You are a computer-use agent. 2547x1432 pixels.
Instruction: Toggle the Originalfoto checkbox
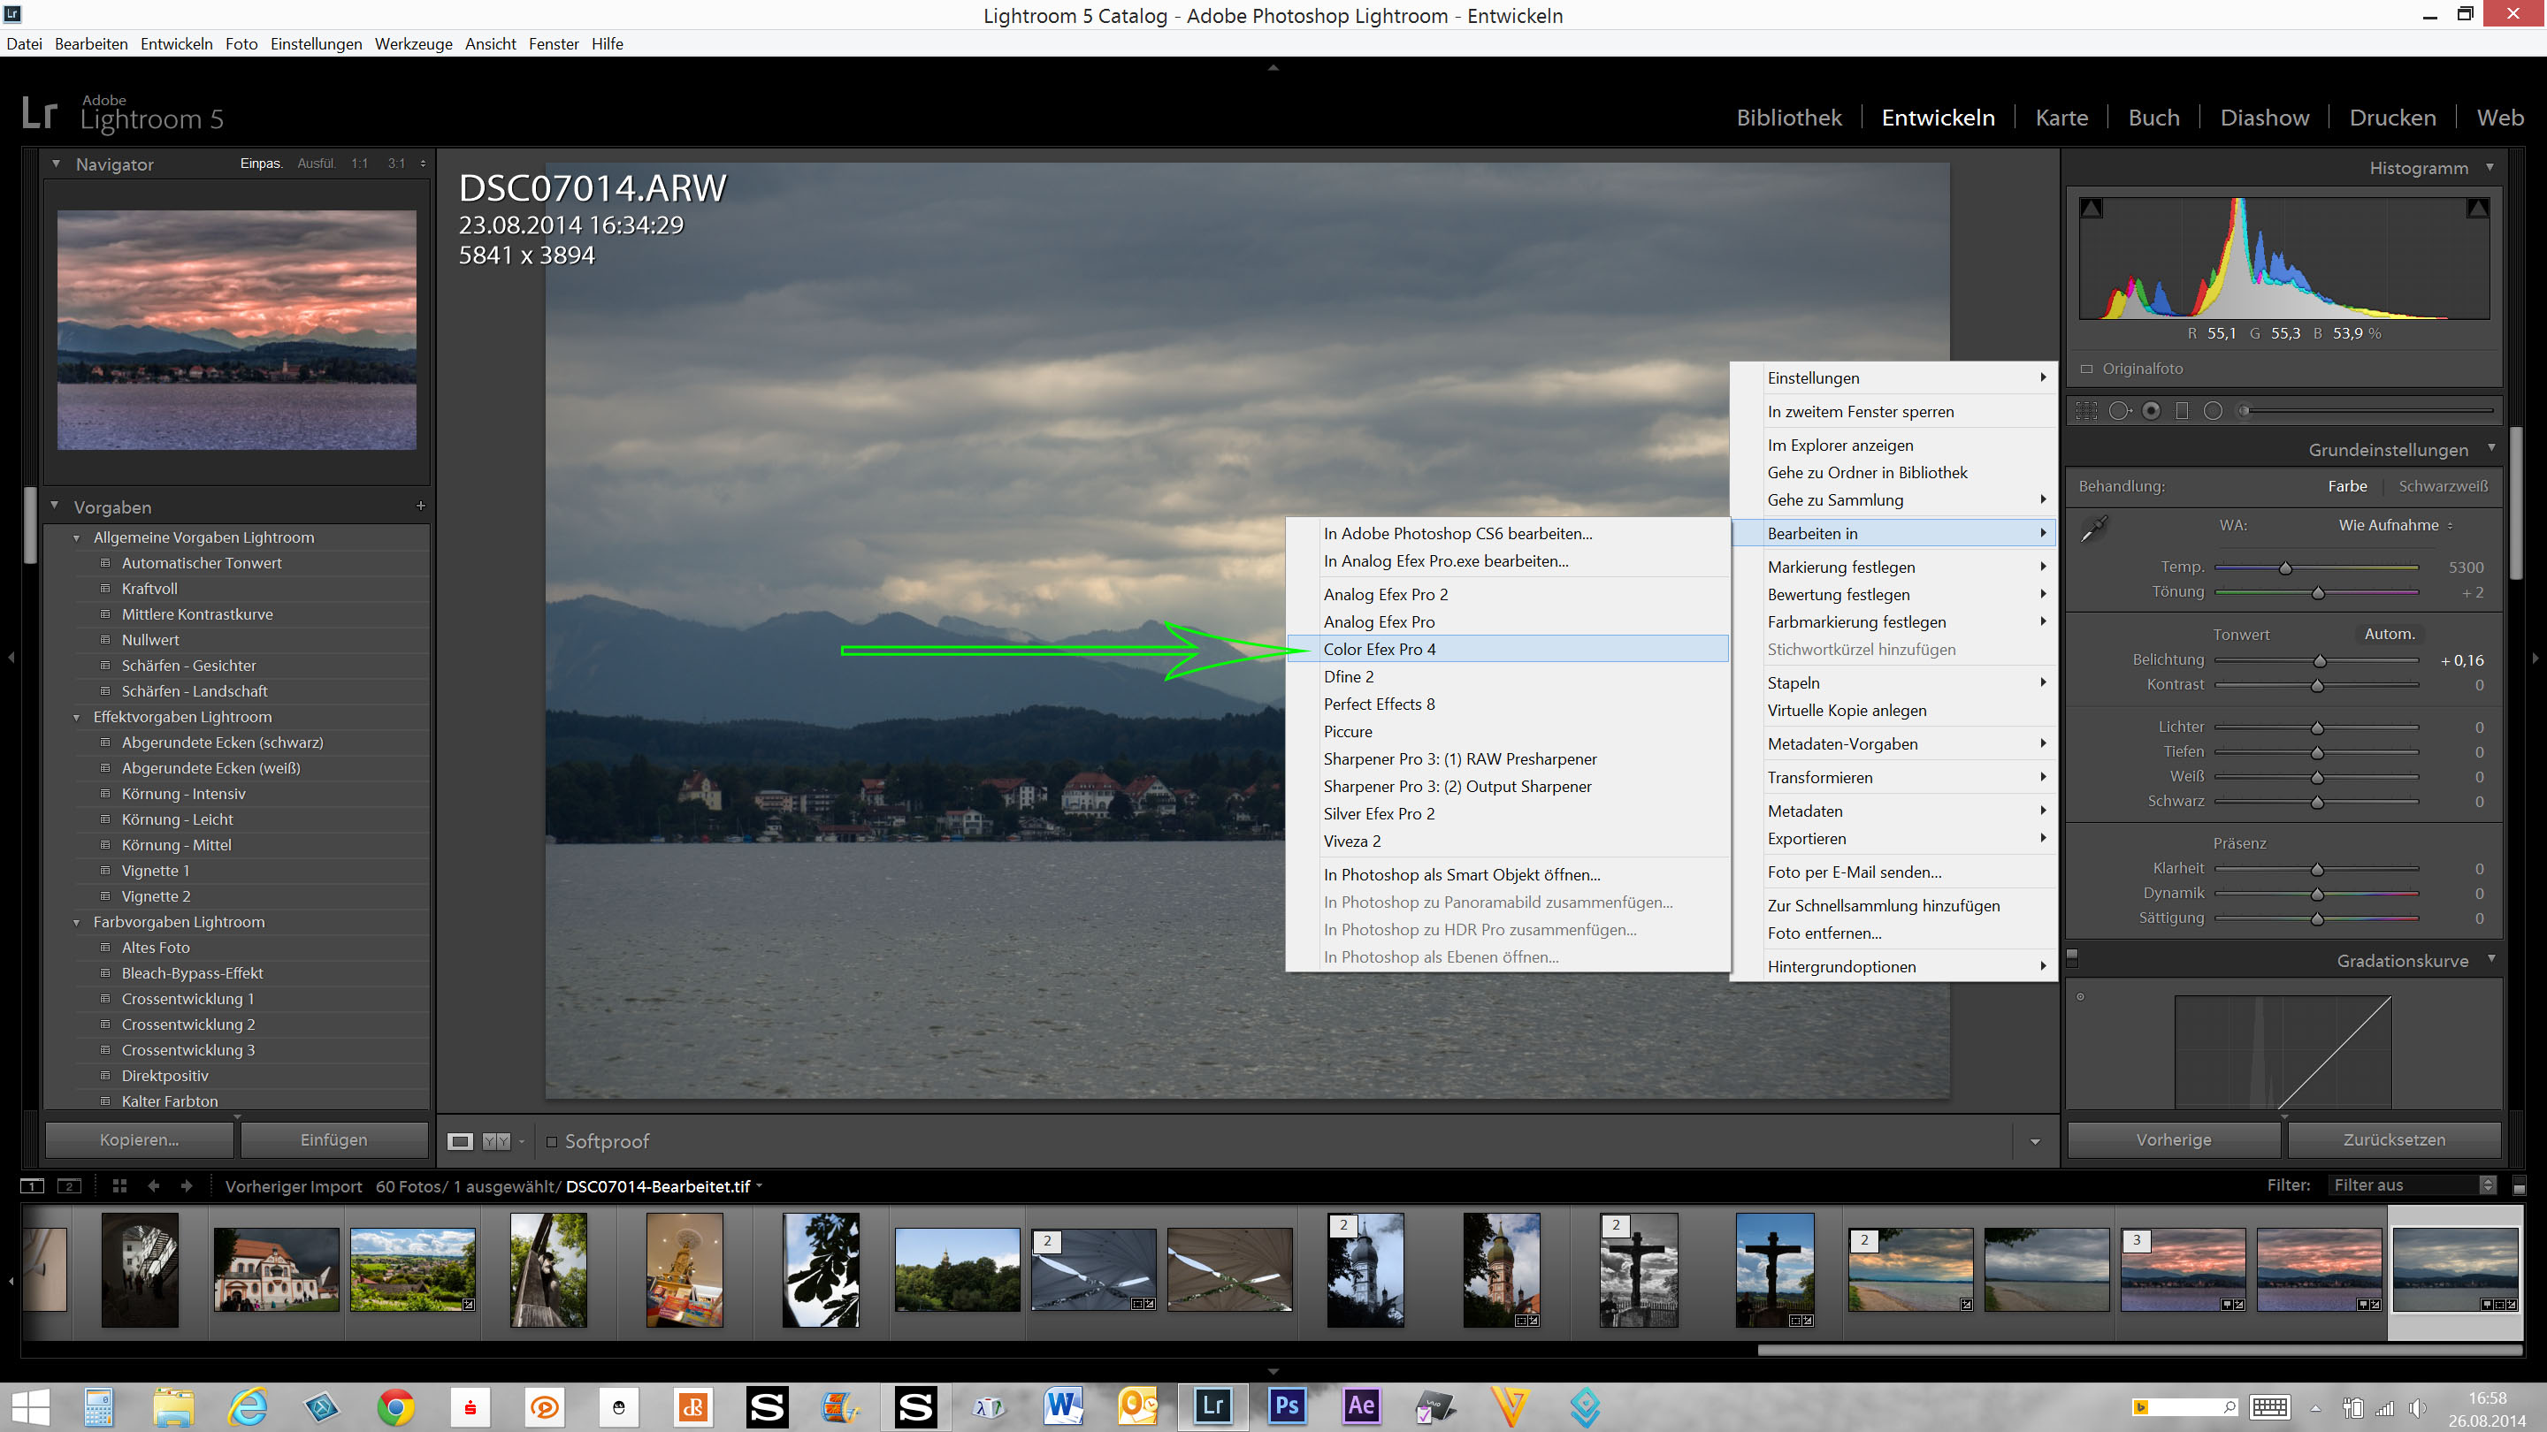click(x=2086, y=369)
